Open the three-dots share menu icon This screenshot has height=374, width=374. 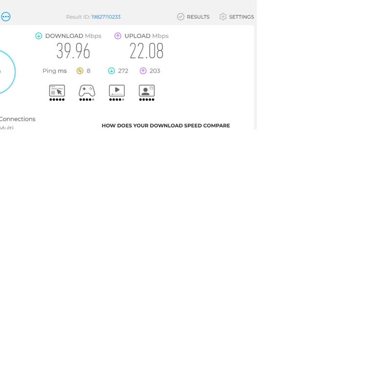6,17
